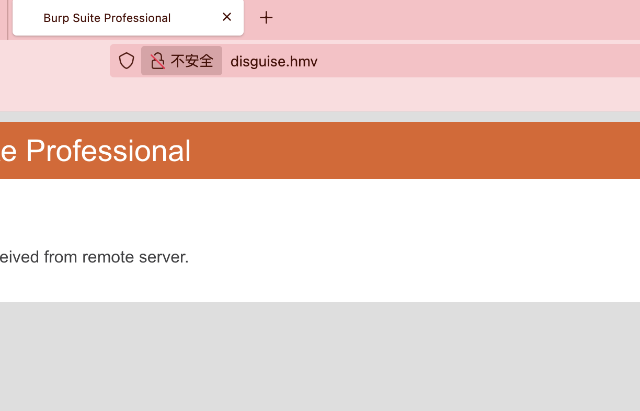Close the Burp Suite Professional tab
This screenshot has height=411, width=640.
coord(227,17)
